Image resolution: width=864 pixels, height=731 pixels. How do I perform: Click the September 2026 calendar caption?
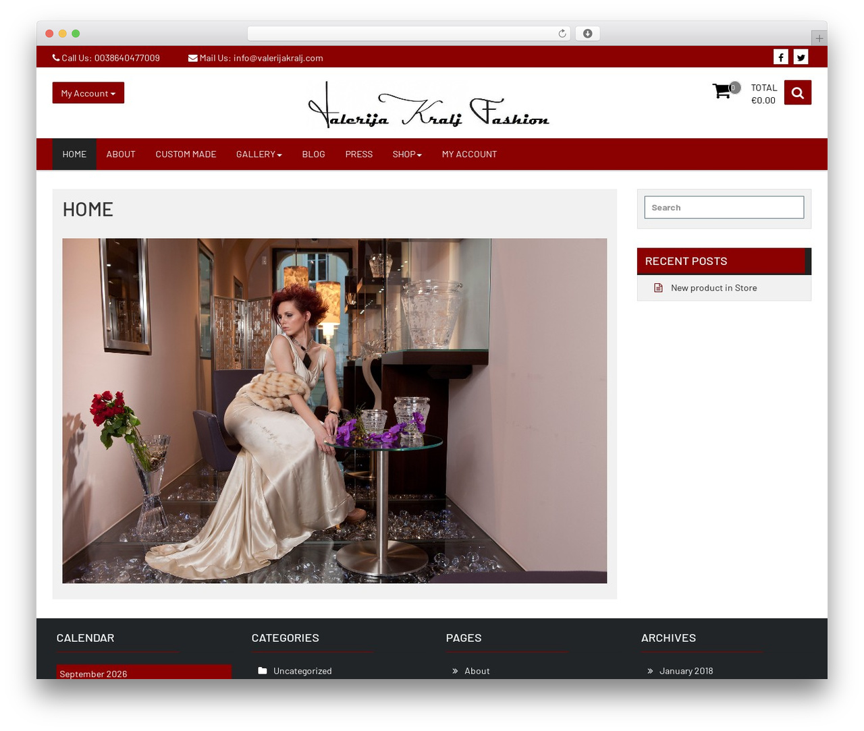(93, 674)
